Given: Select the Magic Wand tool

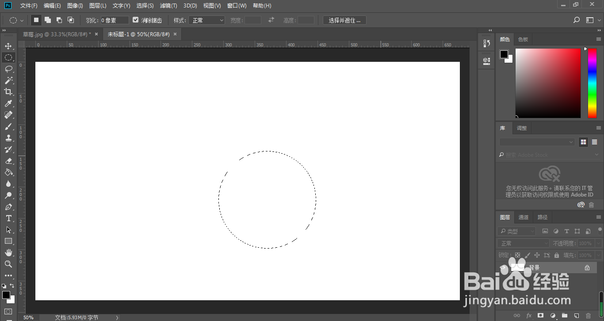Looking at the screenshot, I should (8, 80).
